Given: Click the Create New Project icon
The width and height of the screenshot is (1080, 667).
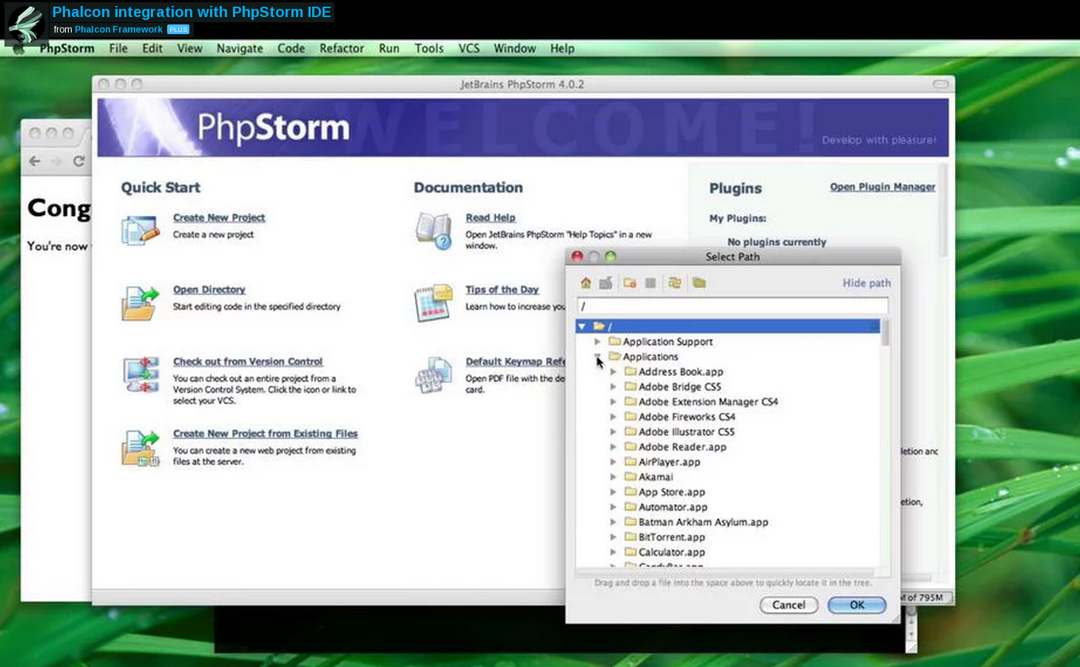Looking at the screenshot, I should pos(139,228).
